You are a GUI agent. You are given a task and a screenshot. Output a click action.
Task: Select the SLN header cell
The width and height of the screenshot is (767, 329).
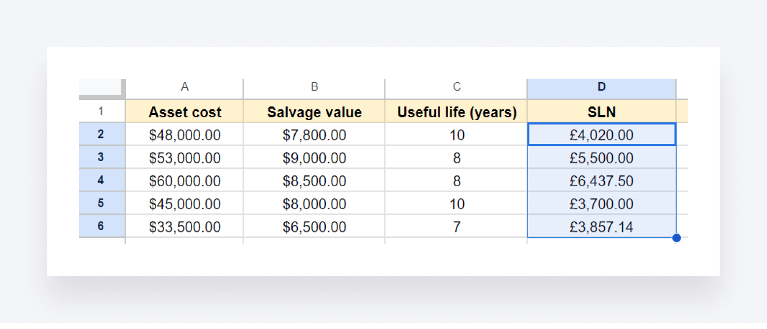click(x=601, y=112)
